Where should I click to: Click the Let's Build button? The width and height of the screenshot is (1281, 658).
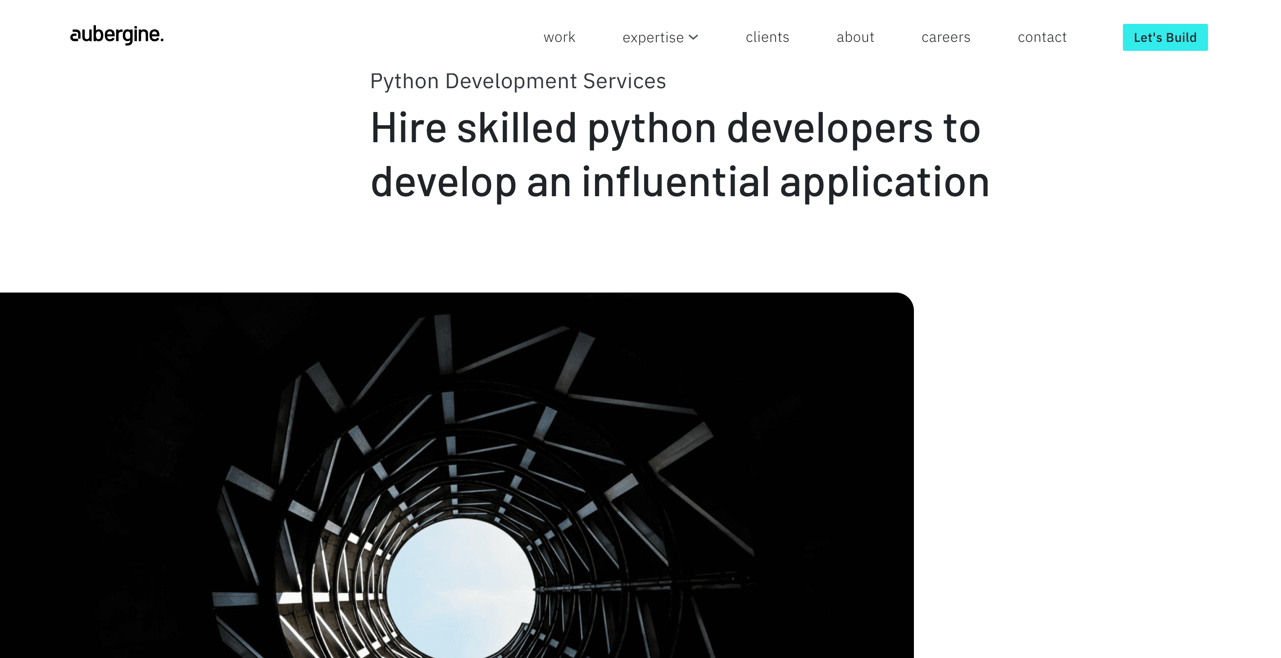tap(1165, 37)
